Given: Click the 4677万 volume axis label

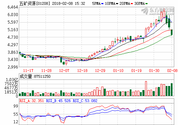Looking at the screenshot, I should click(11, 88).
